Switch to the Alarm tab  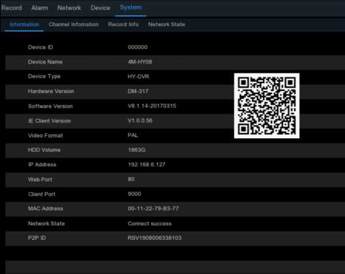pos(40,8)
